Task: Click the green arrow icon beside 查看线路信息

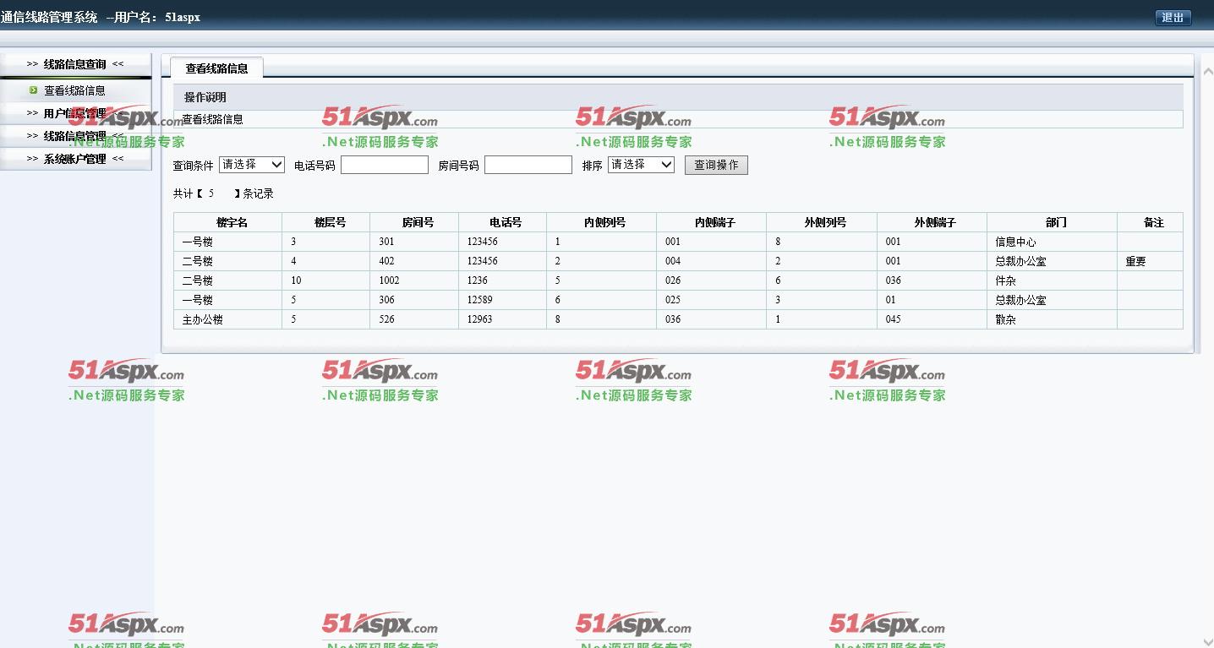Action: (x=33, y=90)
